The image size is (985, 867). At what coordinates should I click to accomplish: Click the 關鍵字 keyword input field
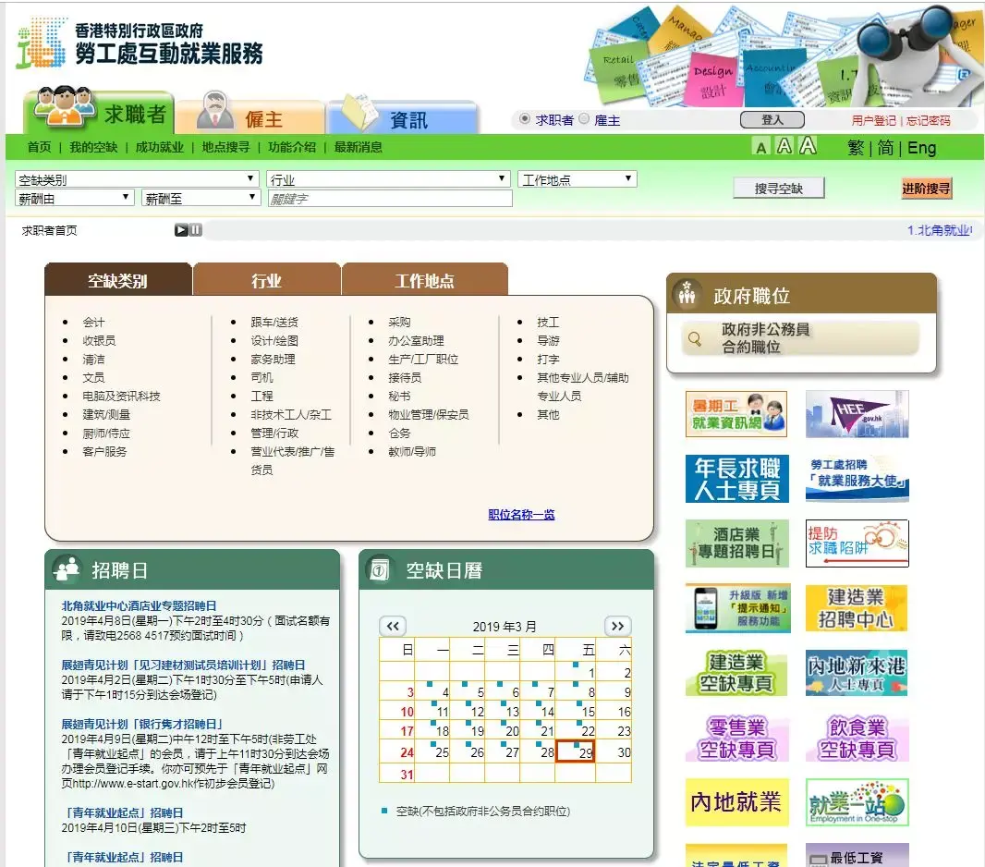coord(388,198)
